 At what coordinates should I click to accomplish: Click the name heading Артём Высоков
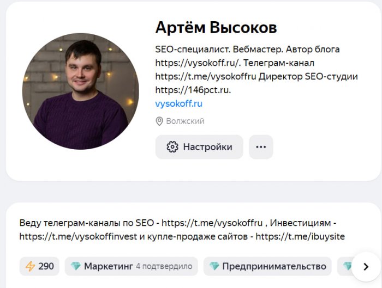(x=216, y=27)
